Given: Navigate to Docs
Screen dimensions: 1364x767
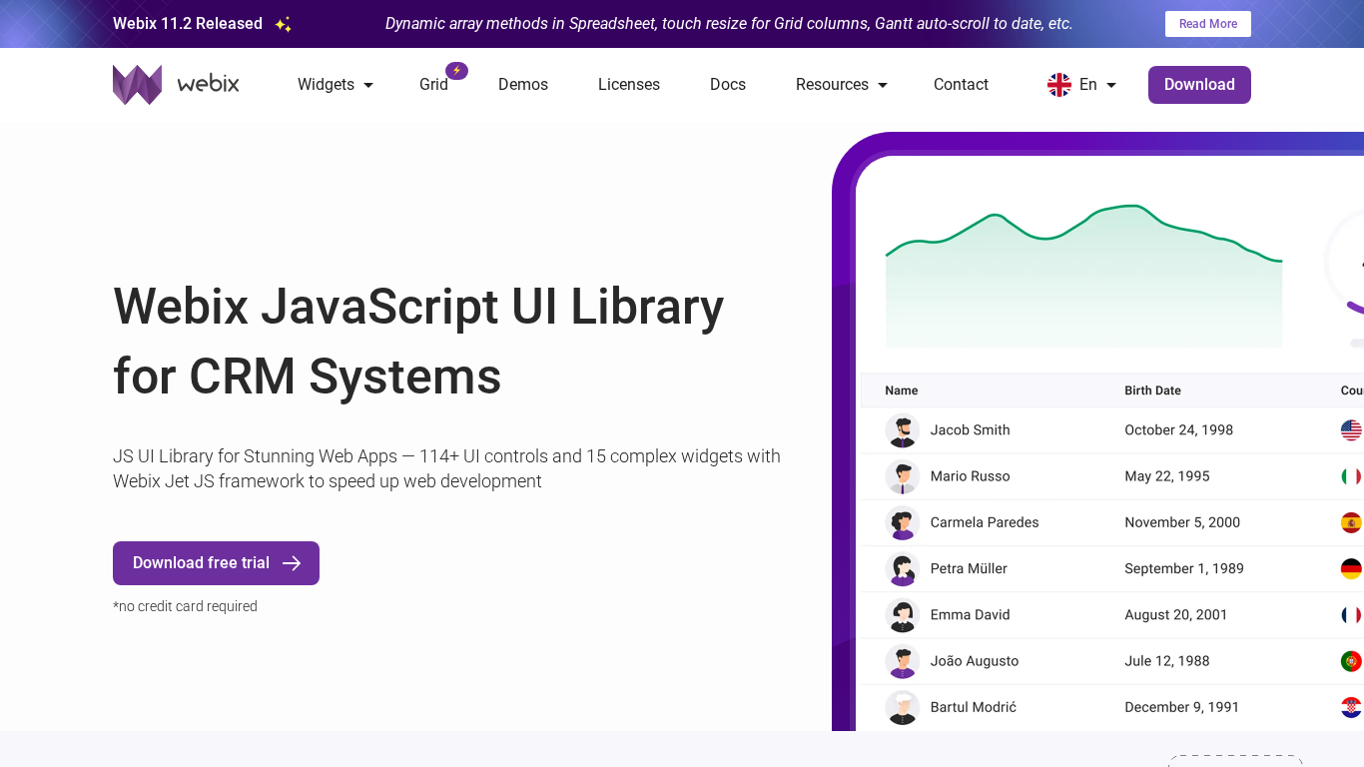Looking at the screenshot, I should tap(728, 85).
